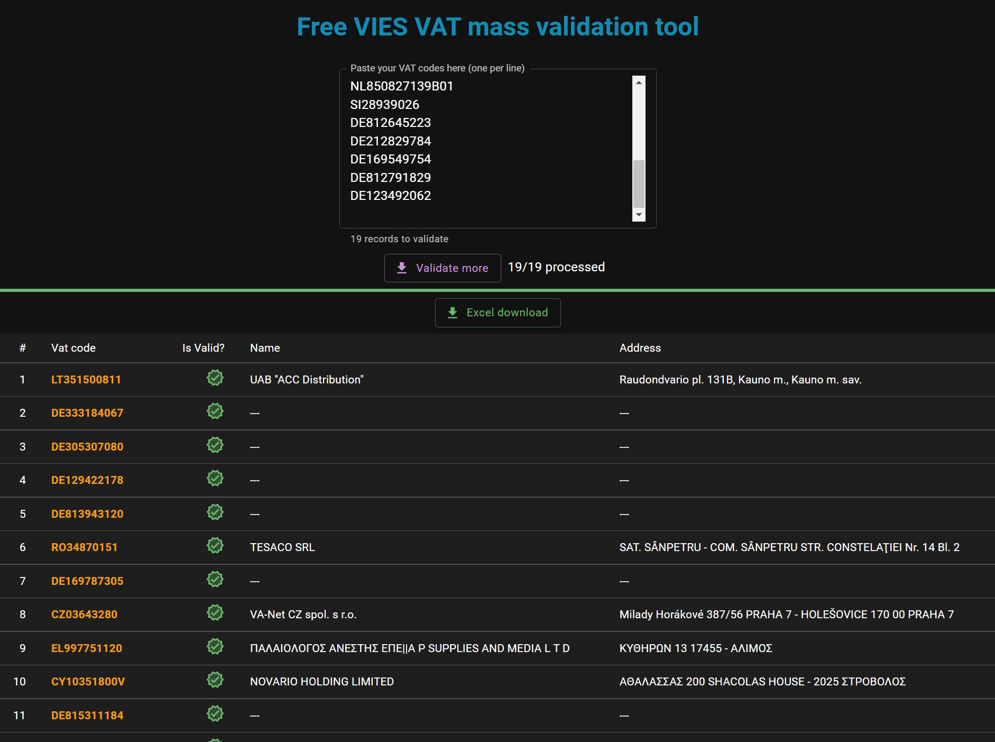Click the valid badge for EL997751120

point(215,647)
